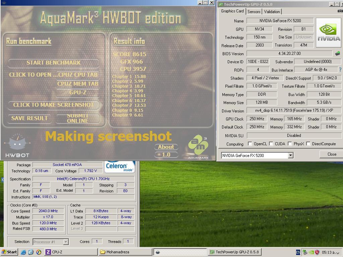This screenshot has width=343, height=257.
Task: Open the Mohamadreza folder taskbar button
Action: [126, 252]
